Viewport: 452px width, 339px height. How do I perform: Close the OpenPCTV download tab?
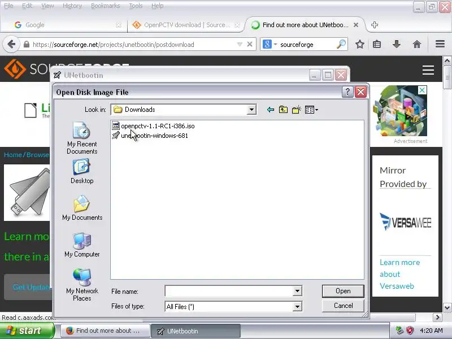click(237, 25)
